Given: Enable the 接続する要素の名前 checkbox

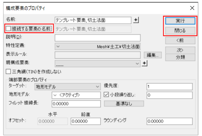Looking at the screenshot, I should [8, 29].
